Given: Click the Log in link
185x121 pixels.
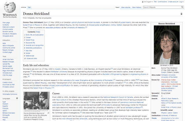Looking at the screenshot, I should tap(181, 2).
